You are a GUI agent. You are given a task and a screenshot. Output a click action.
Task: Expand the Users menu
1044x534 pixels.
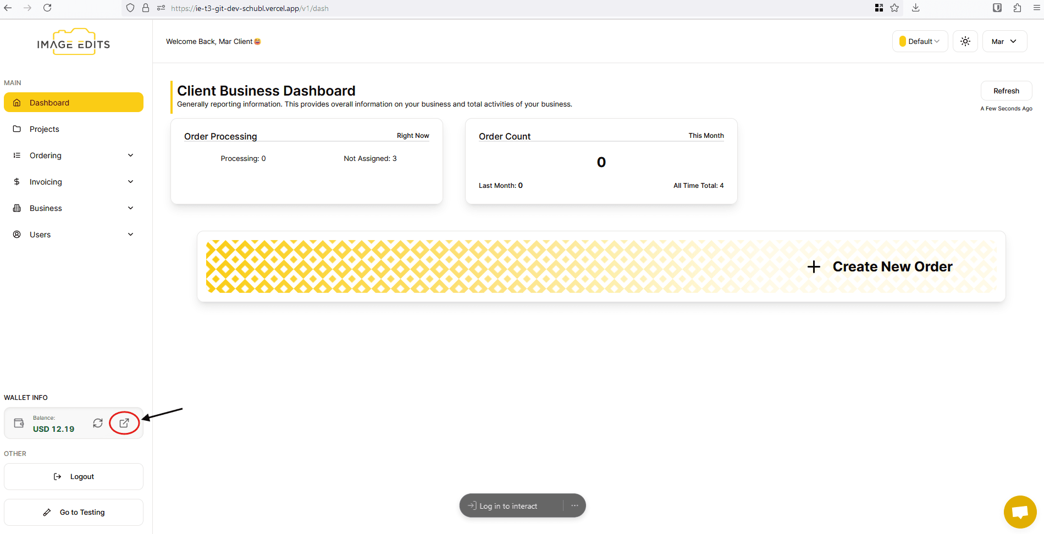(74, 235)
